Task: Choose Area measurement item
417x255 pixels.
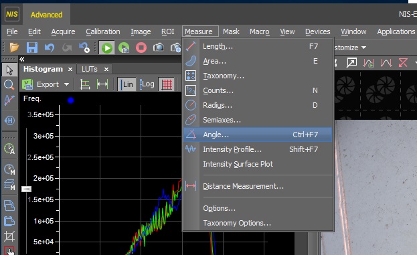Action: [x=258, y=61]
